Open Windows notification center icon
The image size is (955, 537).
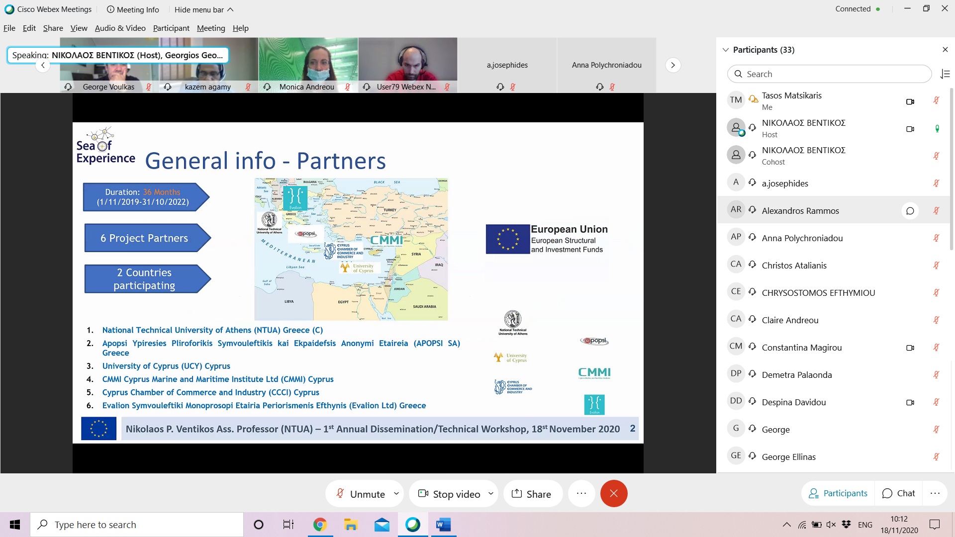click(935, 525)
